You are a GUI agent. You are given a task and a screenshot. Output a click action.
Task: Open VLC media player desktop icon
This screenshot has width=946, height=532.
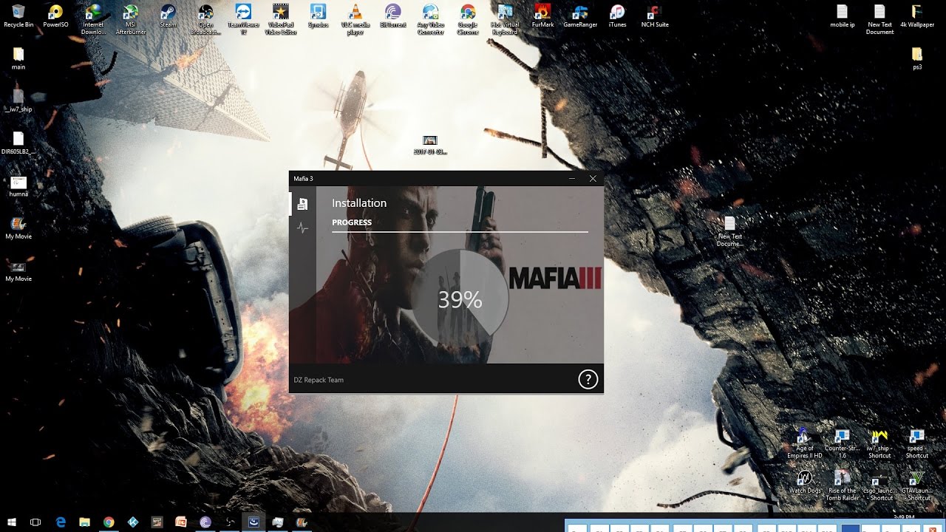coord(355,19)
